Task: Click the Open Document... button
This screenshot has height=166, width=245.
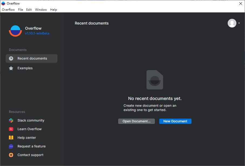Action: (x=137, y=121)
